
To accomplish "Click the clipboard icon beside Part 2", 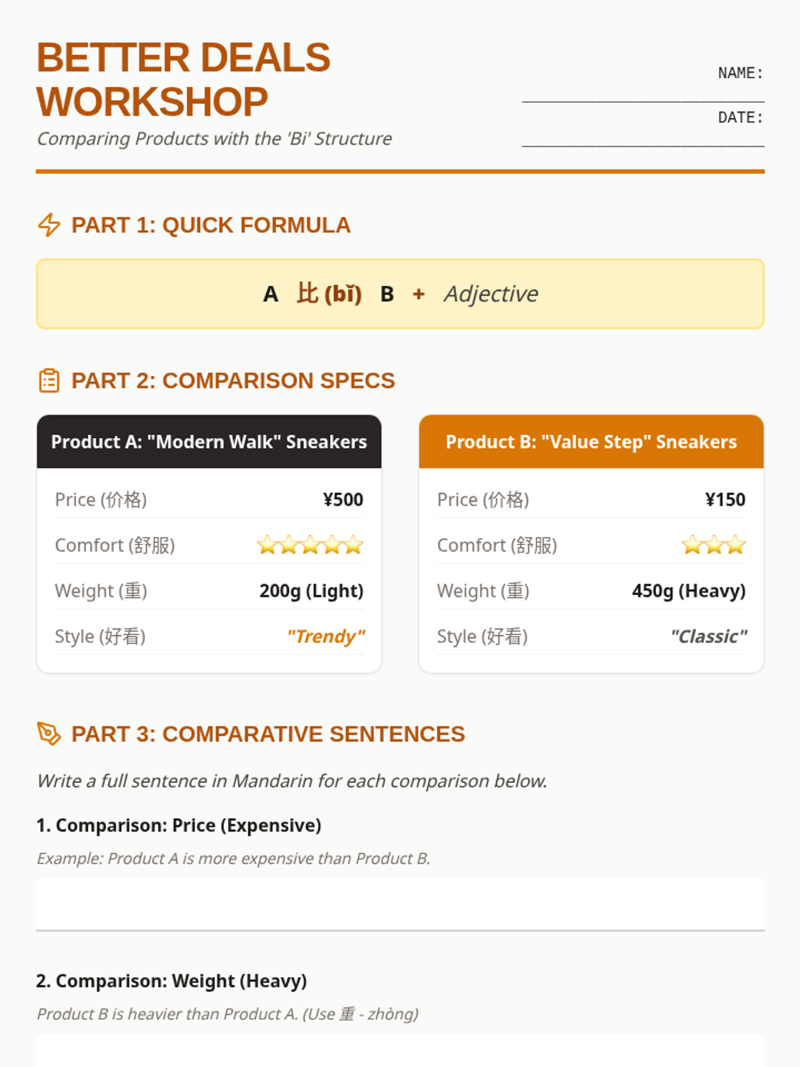I will pyautogui.click(x=49, y=381).
